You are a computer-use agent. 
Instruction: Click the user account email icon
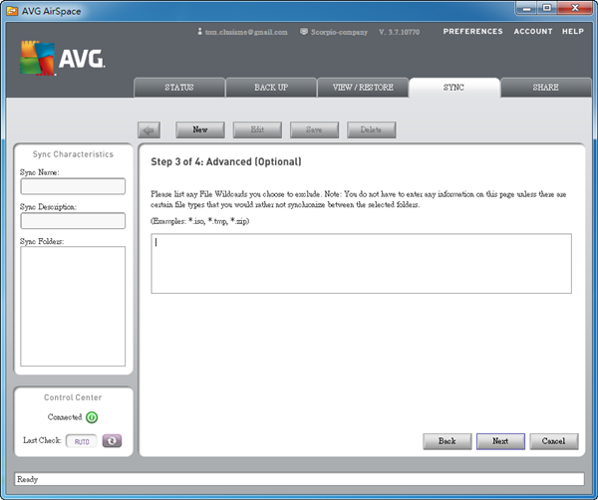199,32
